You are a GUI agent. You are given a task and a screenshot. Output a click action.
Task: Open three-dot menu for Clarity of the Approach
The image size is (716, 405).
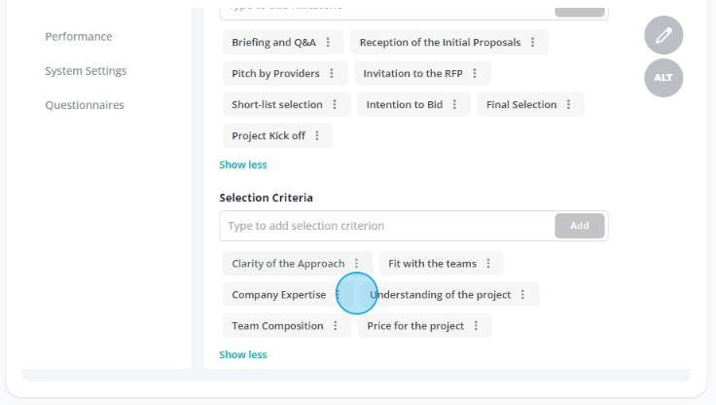pyautogui.click(x=357, y=263)
